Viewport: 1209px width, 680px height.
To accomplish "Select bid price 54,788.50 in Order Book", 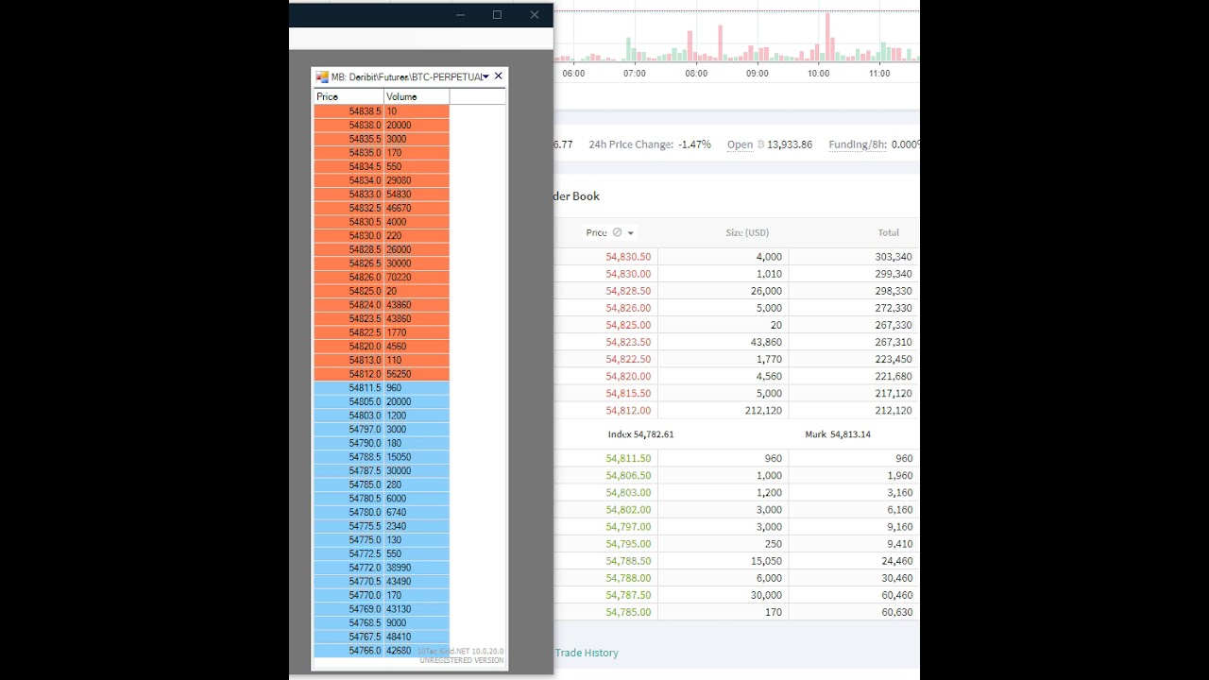I will click(x=628, y=561).
